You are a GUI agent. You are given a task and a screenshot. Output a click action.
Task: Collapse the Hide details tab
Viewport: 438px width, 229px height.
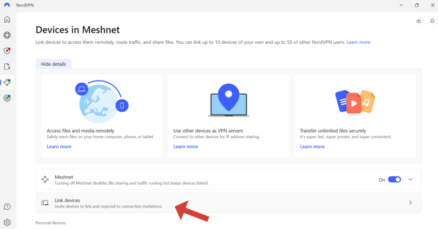point(53,64)
